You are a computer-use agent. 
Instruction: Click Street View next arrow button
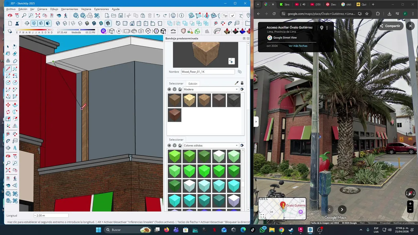coord(342,210)
